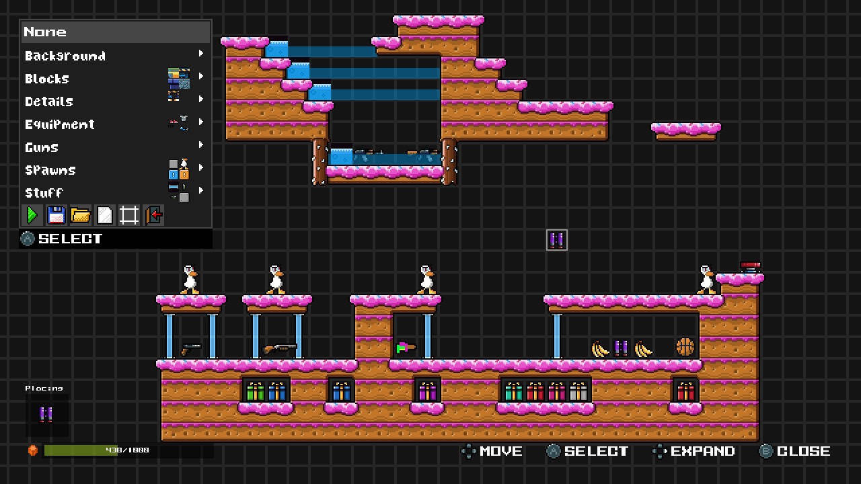This screenshot has width=861, height=484.
Task: Open the Blocks category
Action: (47, 79)
